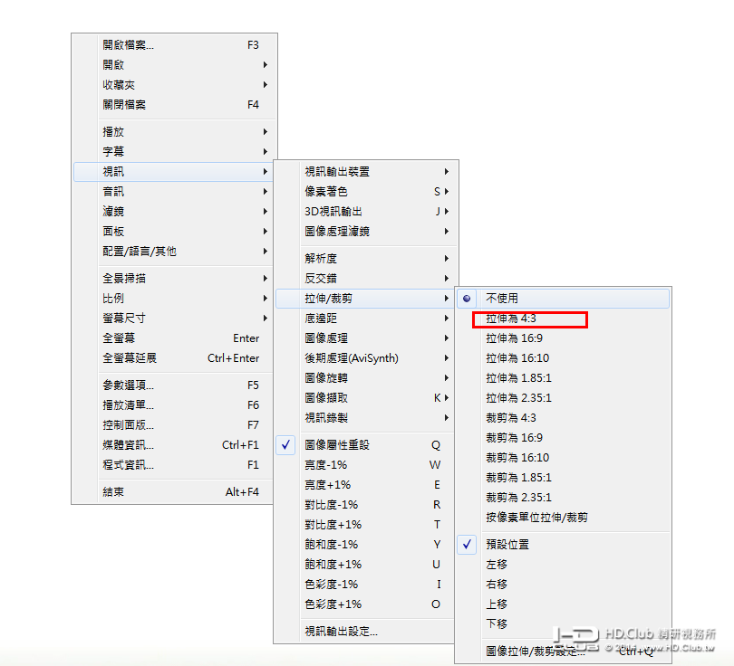Choose 拉伸為 1.85:1
Viewport: 734px width, 666px height.
point(563,378)
